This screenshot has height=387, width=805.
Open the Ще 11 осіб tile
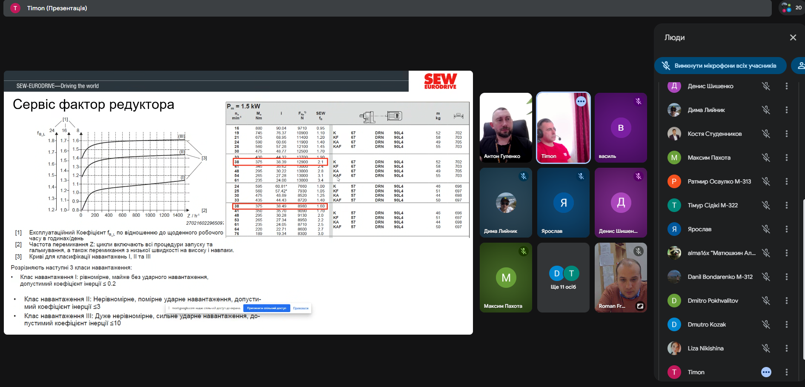click(x=563, y=278)
